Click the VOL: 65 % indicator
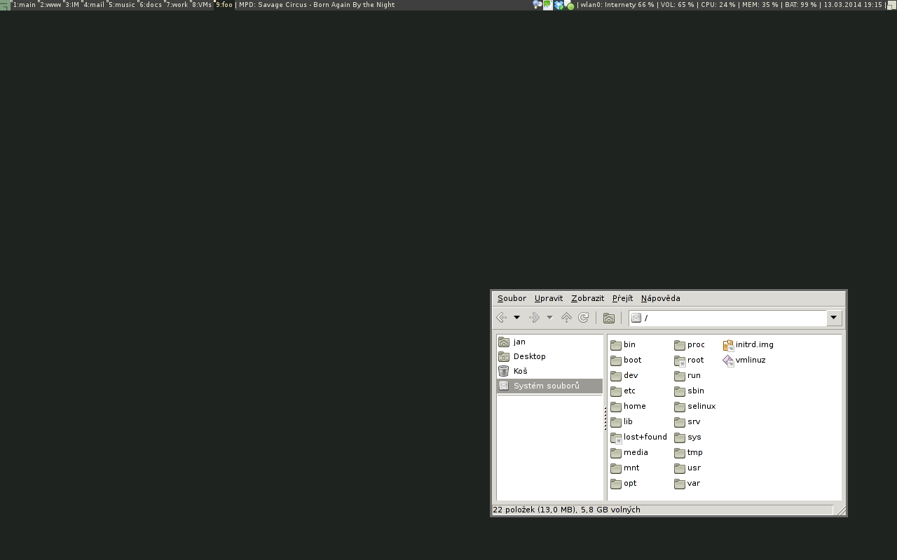Screen dimensions: 897x560 point(677,4)
